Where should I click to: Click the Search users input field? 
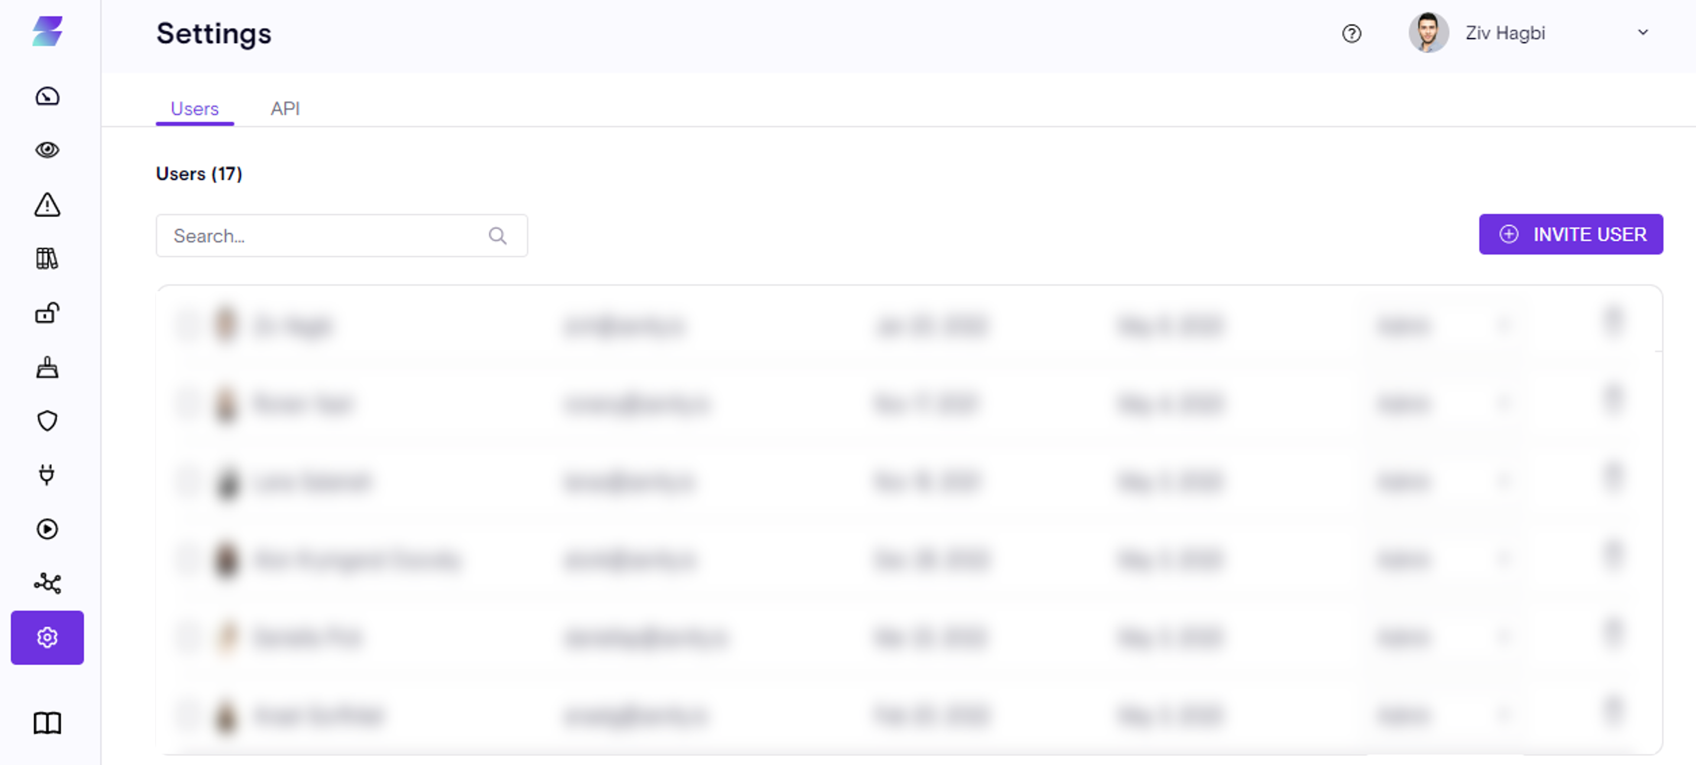point(323,236)
